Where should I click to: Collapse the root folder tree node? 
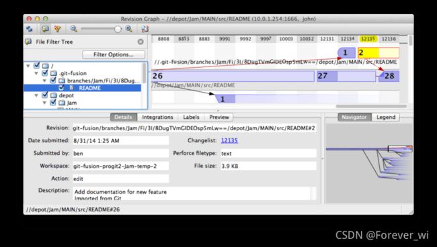pyautogui.click(x=28, y=66)
